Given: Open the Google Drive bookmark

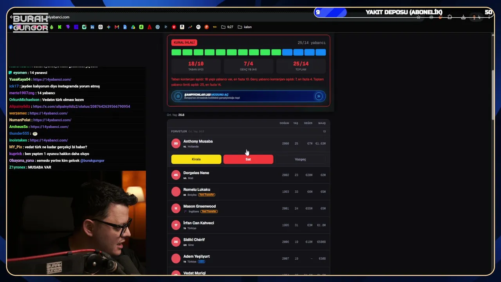Looking at the screenshot, I should tap(133, 27).
